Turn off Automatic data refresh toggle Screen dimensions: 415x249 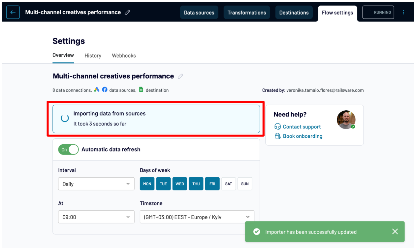pos(68,150)
